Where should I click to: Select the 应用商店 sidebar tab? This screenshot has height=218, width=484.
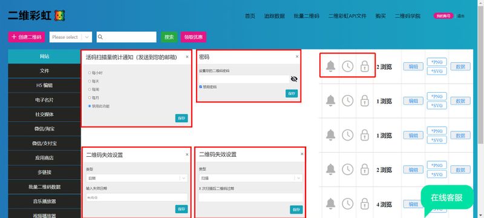tap(44, 158)
